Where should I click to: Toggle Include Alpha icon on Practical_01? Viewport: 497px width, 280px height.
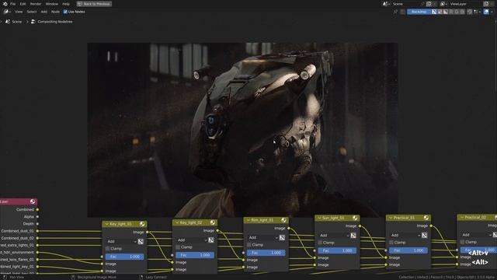tap(425, 235)
